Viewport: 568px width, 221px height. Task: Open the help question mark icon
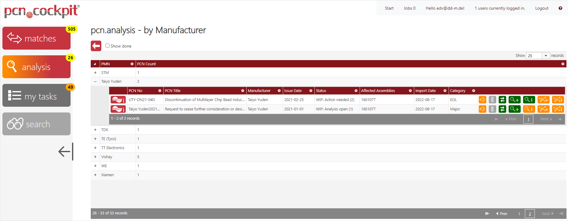[x=560, y=8]
